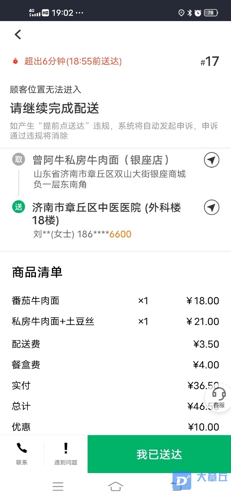Tap the green 送 delivery marker
This screenshot has height=500, width=231.
click(19, 207)
